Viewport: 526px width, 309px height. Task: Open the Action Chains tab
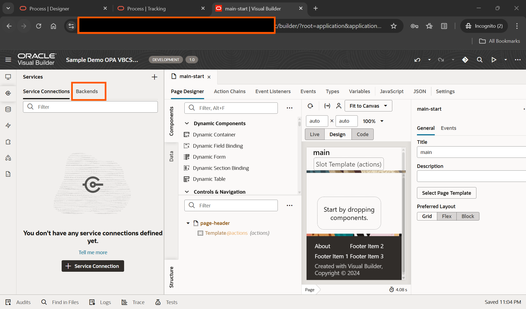point(230,91)
